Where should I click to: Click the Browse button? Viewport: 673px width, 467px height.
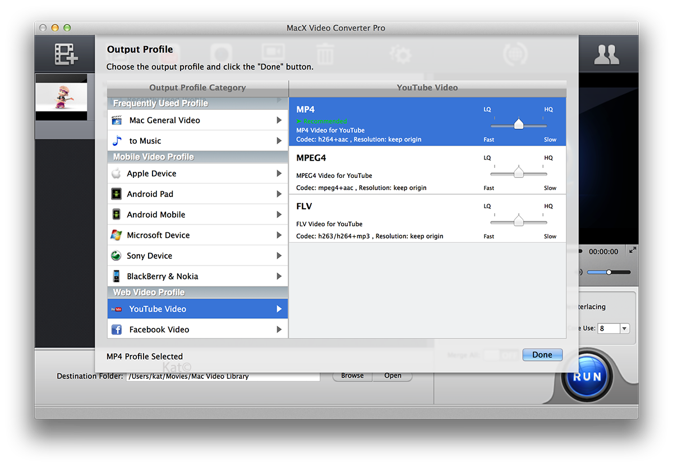coord(352,376)
